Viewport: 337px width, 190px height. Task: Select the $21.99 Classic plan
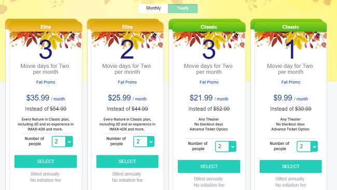(209, 166)
